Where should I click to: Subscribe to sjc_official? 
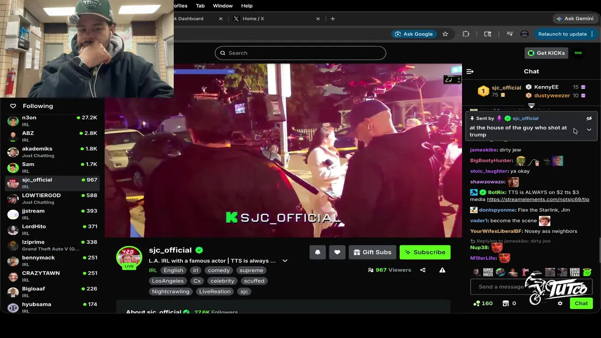425,252
